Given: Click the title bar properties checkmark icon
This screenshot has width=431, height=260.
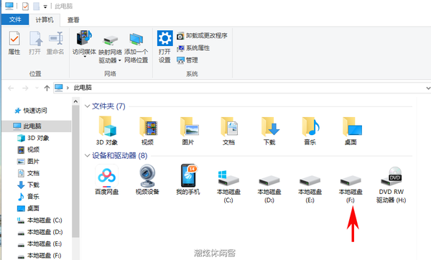Looking at the screenshot, I should pyautogui.click(x=25, y=6).
